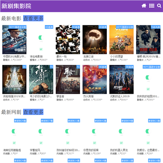Click the 更新到20集 badge
Image resolution: width=163 pixels, height=163 pixels.
point(20,120)
